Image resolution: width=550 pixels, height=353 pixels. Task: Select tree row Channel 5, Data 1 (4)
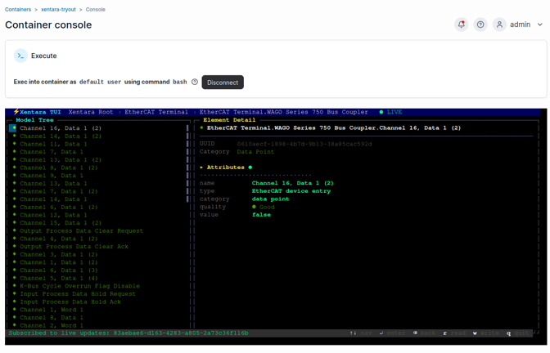[59, 278]
